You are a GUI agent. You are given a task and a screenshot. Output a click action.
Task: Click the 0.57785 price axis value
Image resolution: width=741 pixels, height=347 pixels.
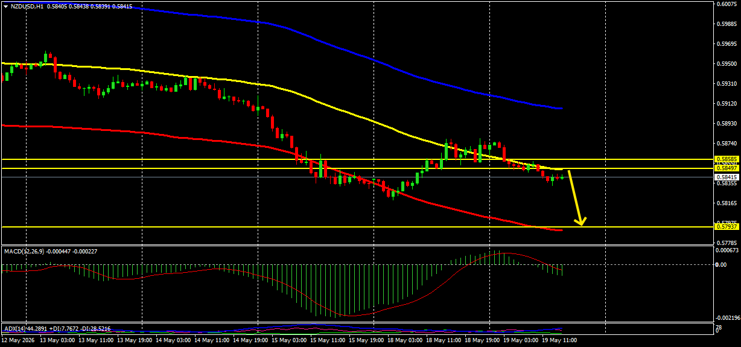pos(728,243)
